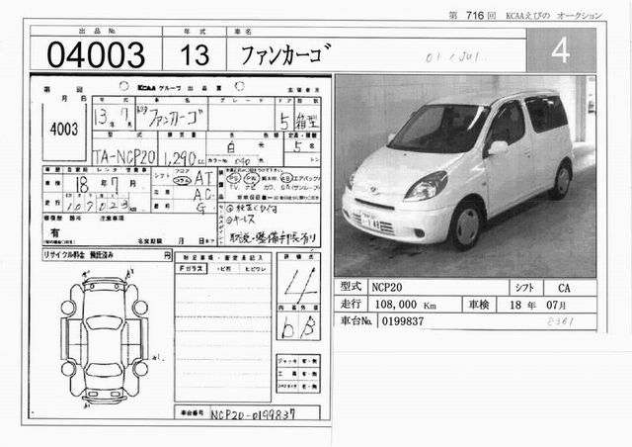Select the handwritten 18 年 7 月 inspection date
Viewport: 632px width, 447px height.
(x=106, y=185)
